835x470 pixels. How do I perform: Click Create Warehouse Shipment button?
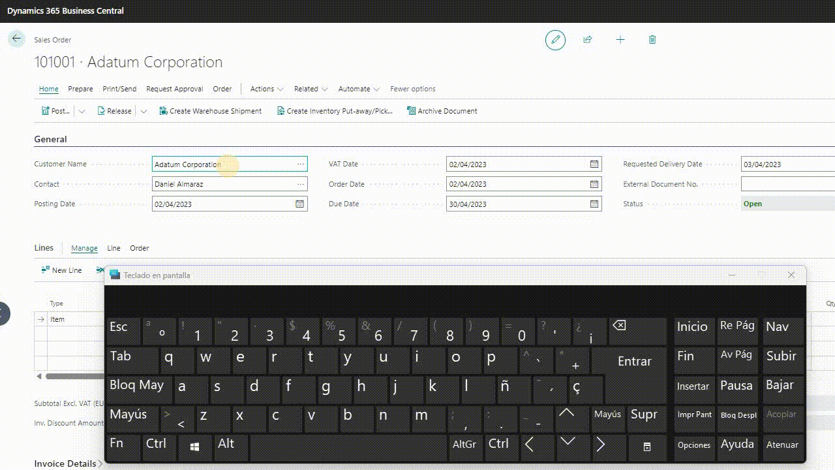click(x=210, y=111)
